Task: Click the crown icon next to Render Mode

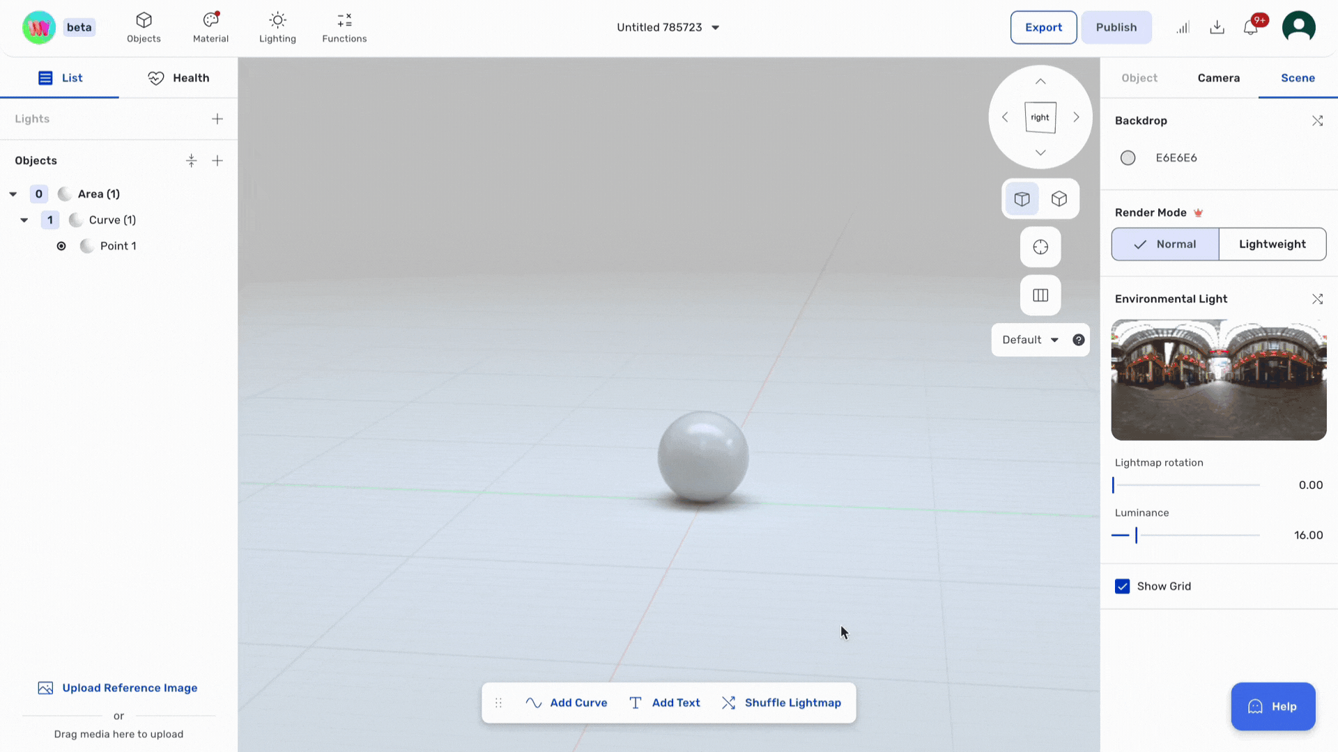Action: tap(1199, 213)
